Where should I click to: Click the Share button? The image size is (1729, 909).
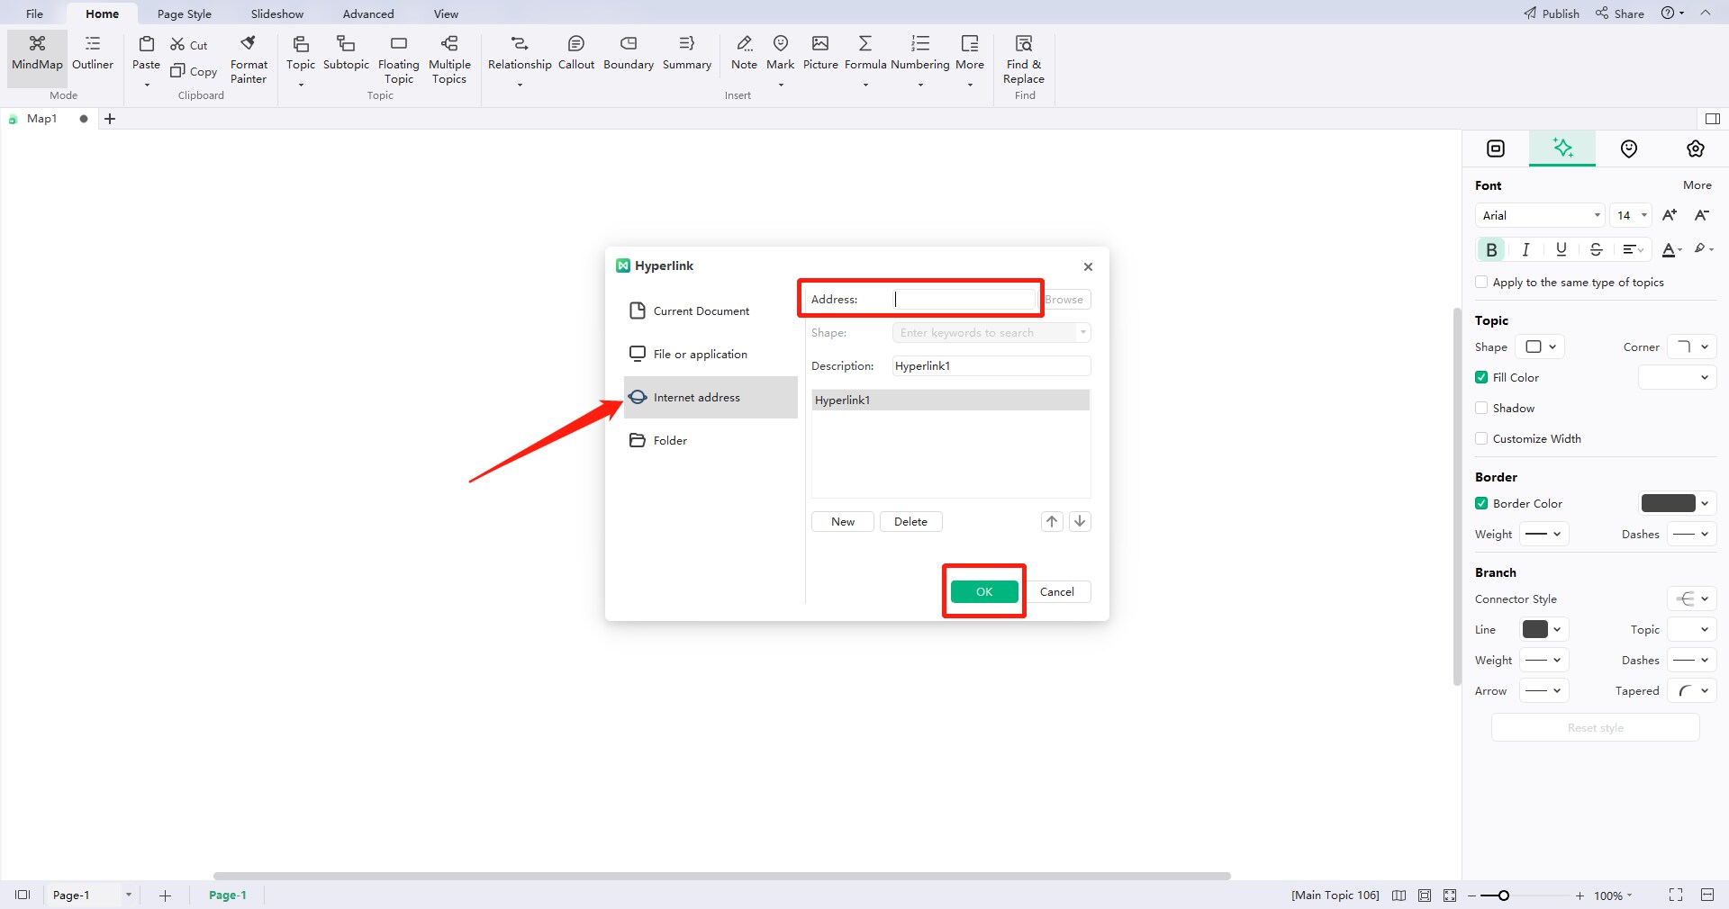pyautogui.click(x=1620, y=13)
